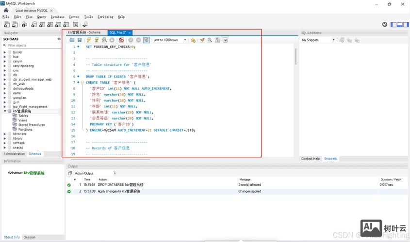Toggle auto-commit mode button

[x=146, y=40]
